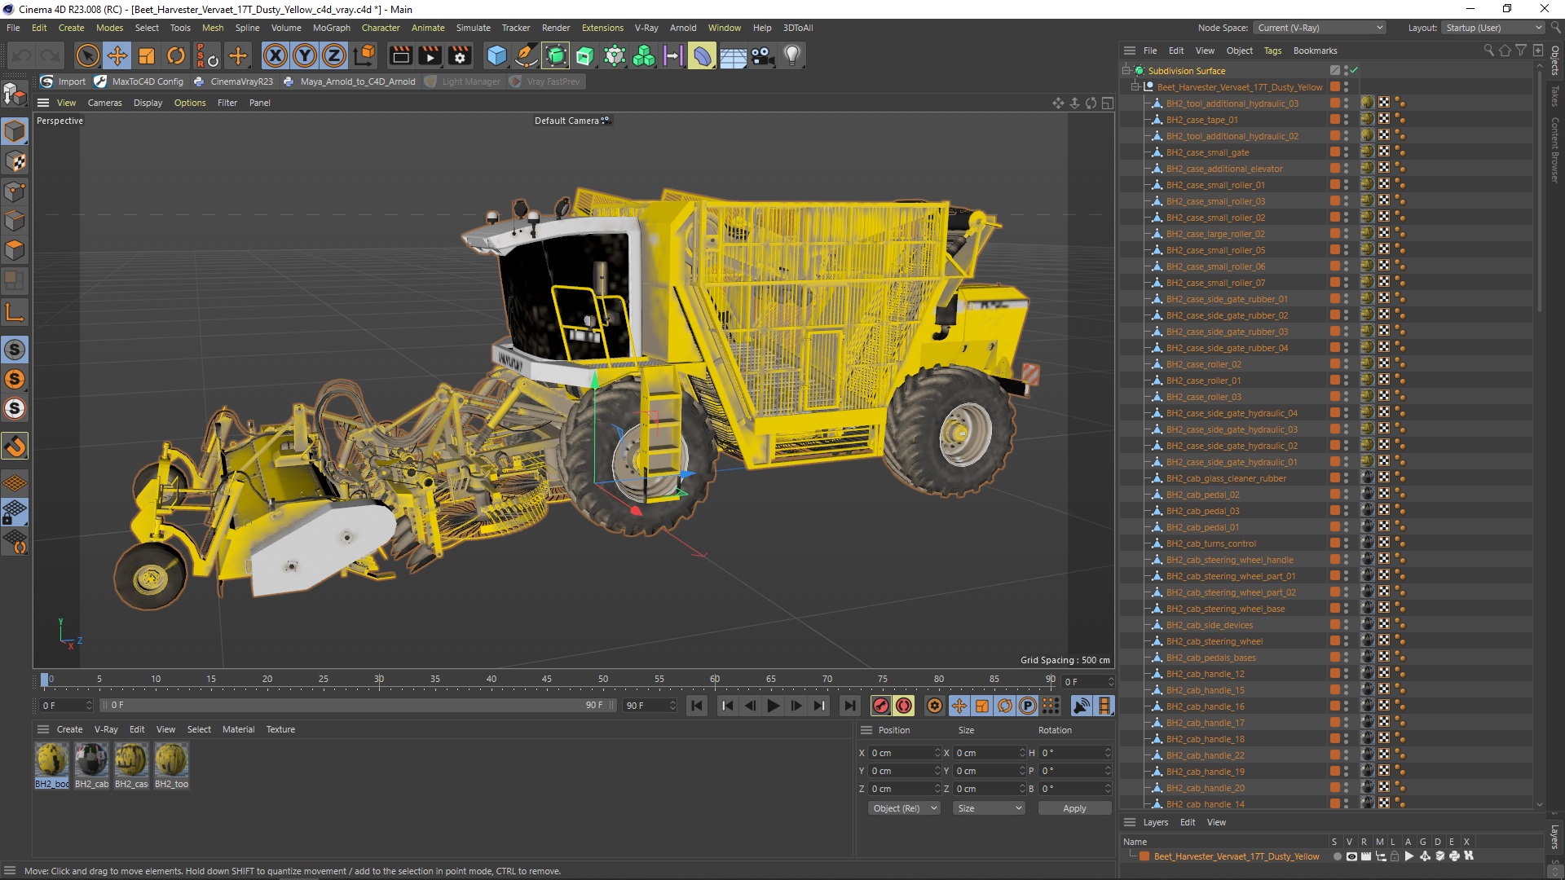Add a Light object bulb icon
Viewport: 1565px width, 880px height.
792,55
